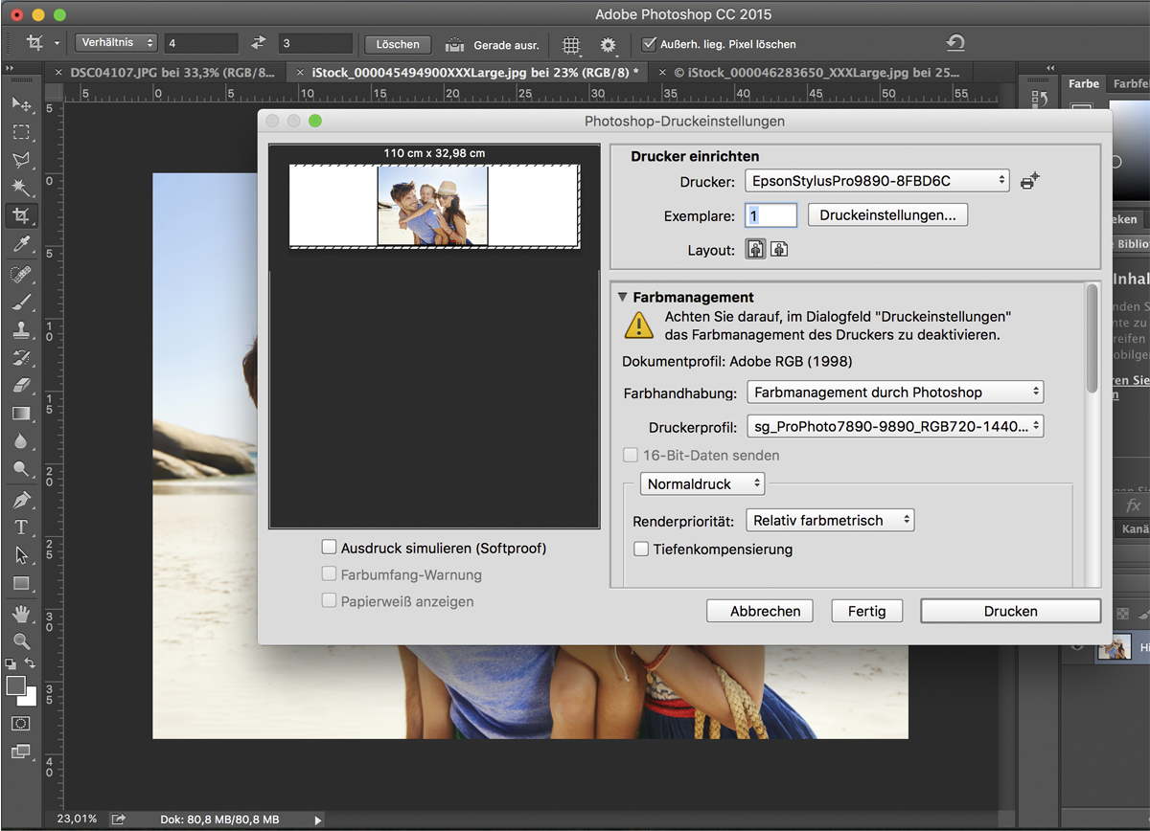Open the Verhältnis crop preset dropdown
This screenshot has width=1150, height=831.
pos(117,43)
